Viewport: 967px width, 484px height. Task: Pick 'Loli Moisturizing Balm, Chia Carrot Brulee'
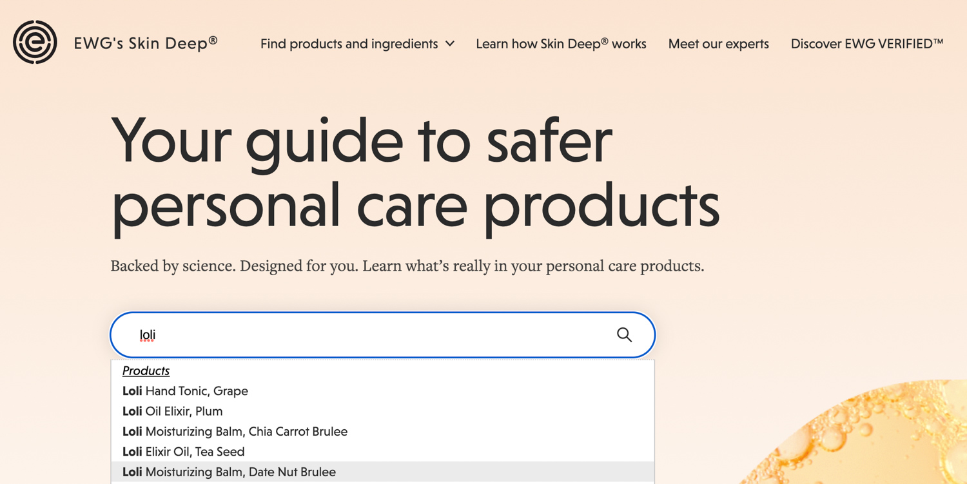point(235,432)
